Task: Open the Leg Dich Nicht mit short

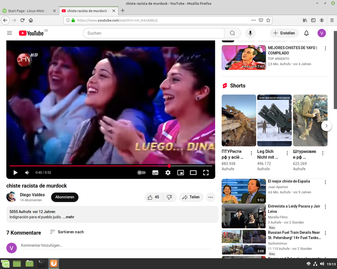Action: pos(274,121)
